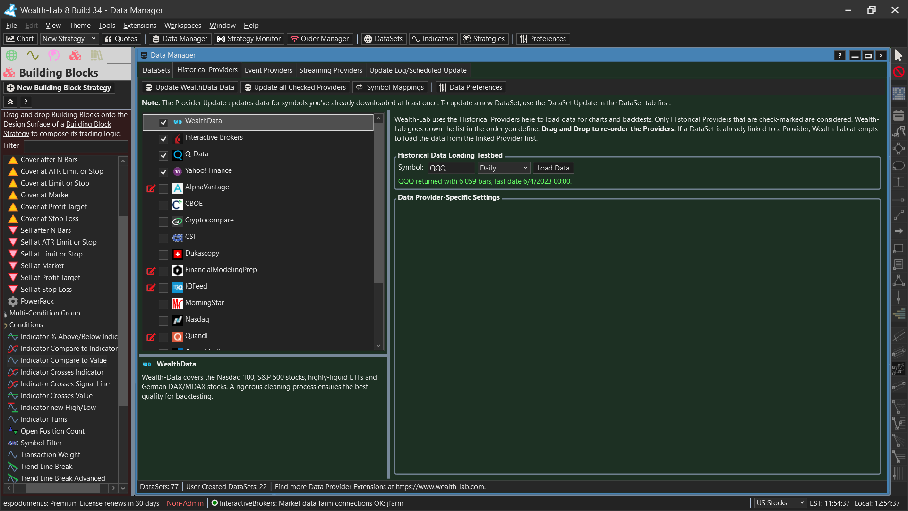Screen dimensions: 908x511
Task: Switch to the Event Providers tab
Action: point(268,70)
